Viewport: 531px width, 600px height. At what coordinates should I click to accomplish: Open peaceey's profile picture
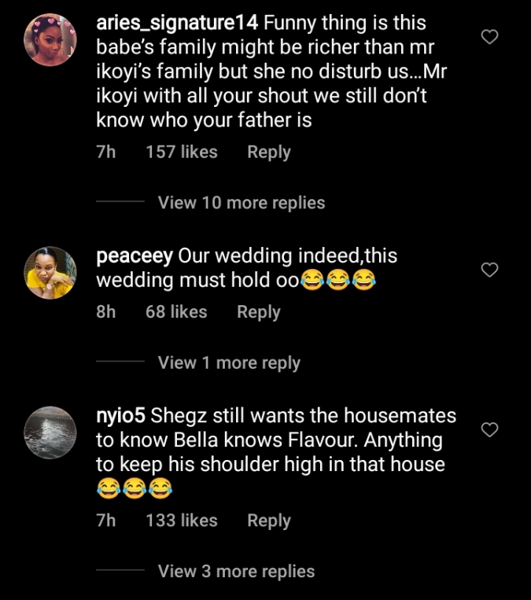click(x=50, y=272)
